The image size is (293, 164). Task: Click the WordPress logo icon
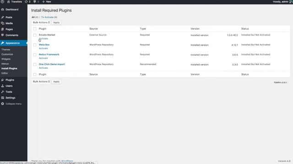tap(2, 1)
